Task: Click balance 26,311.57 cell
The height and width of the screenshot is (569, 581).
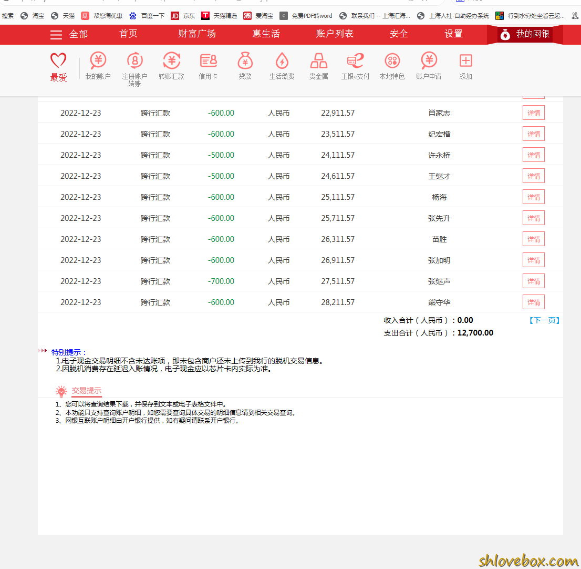Action: pyautogui.click(x=338, y=239)
